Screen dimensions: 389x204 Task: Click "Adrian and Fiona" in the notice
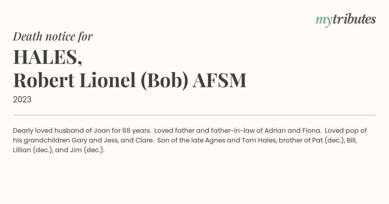293,131
